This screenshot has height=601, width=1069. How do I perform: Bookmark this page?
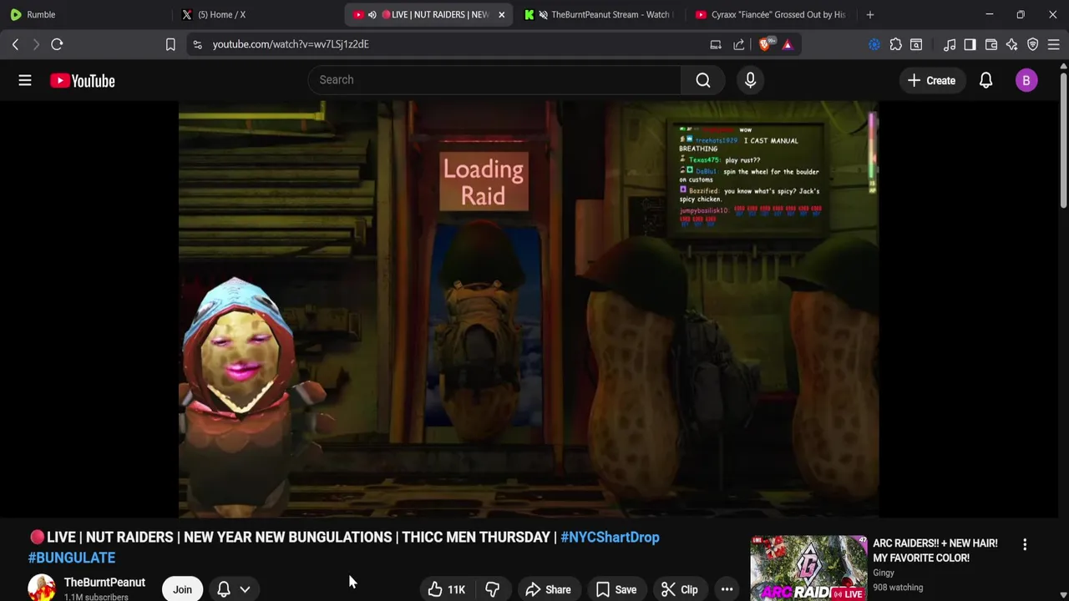[x=170, y=44]
